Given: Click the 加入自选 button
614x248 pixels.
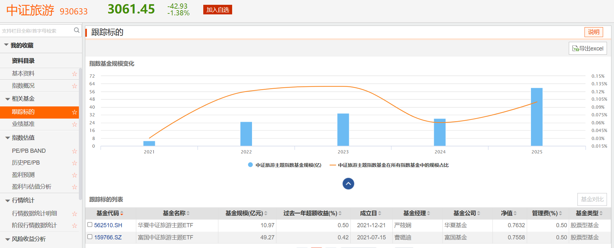Looking at the screenshot, I should pyautogui.click(x=217, y=10).
